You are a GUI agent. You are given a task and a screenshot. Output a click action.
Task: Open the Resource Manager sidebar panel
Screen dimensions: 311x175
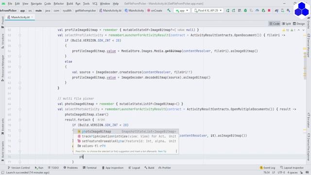(x=2, y=68)
